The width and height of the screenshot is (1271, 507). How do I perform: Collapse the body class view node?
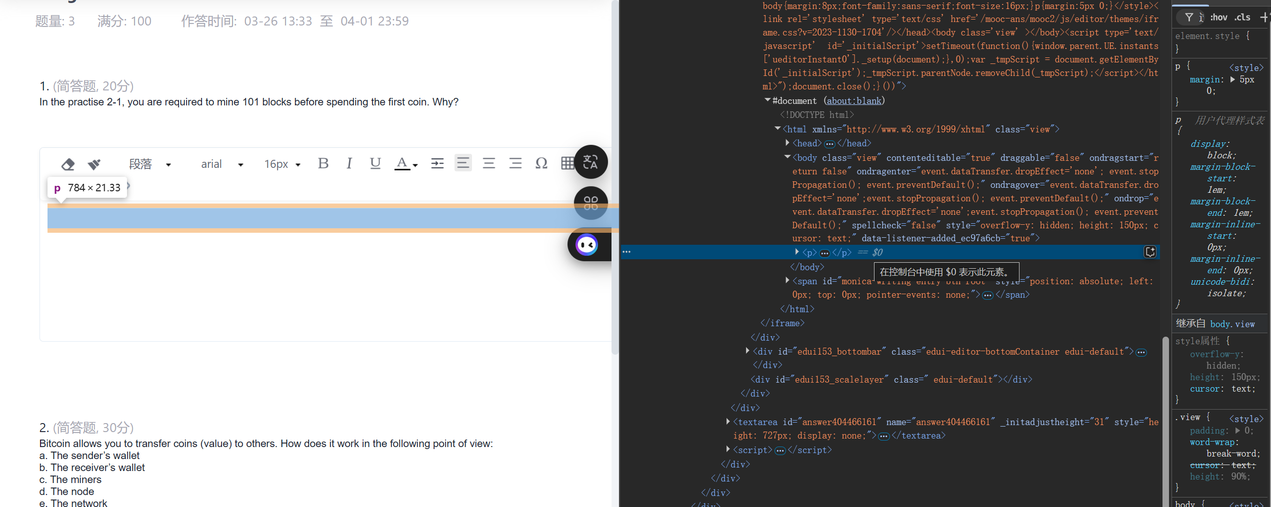[787, 157]
